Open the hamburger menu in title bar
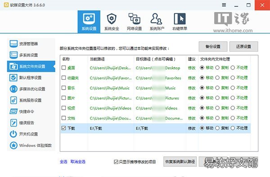Image resolution: width=270 pixels, height=177 pixels. tap(224, 5)
